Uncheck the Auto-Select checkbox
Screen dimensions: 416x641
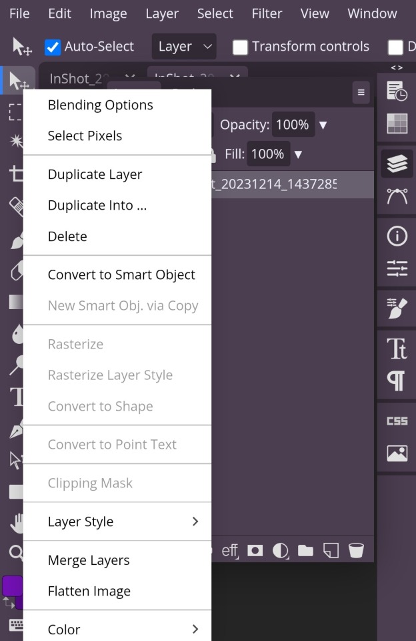point(53,47)
